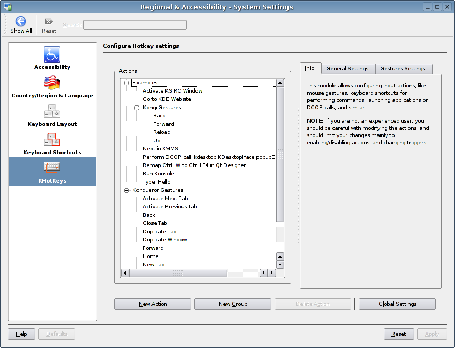The width and height of the screenshot is (455, 348).
Task: Click the horizontal scrollbar thumb in Actions
Action: [x=178, y=273]
